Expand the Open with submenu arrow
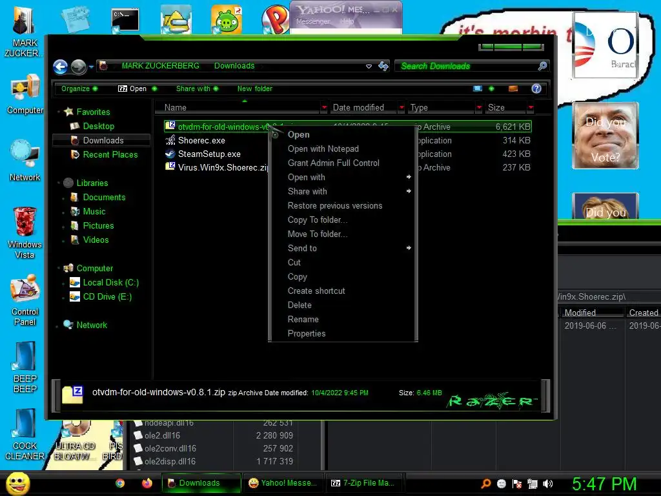 pos(409,177)
